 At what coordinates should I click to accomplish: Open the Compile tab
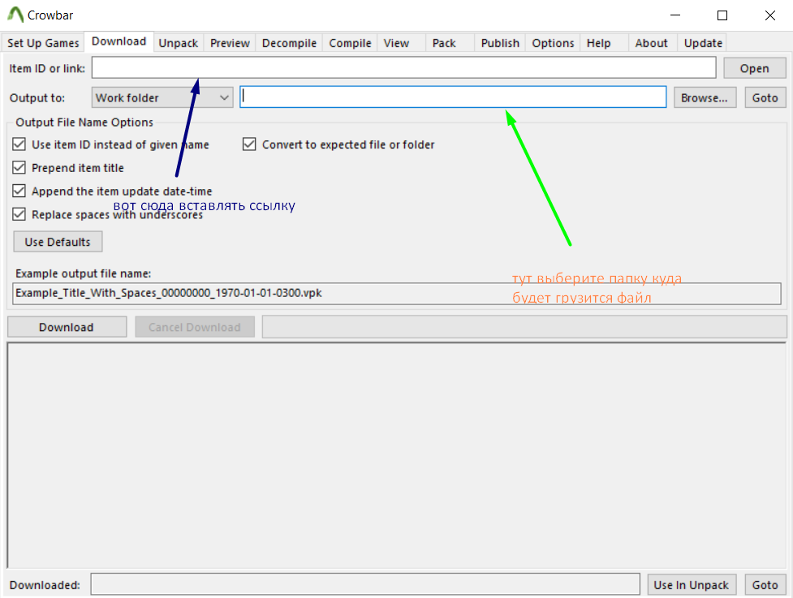click(x=350, y=43)
